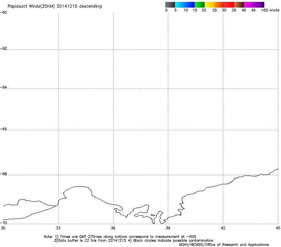
Task: Click the longitude label 45
Action: [278, 228]
